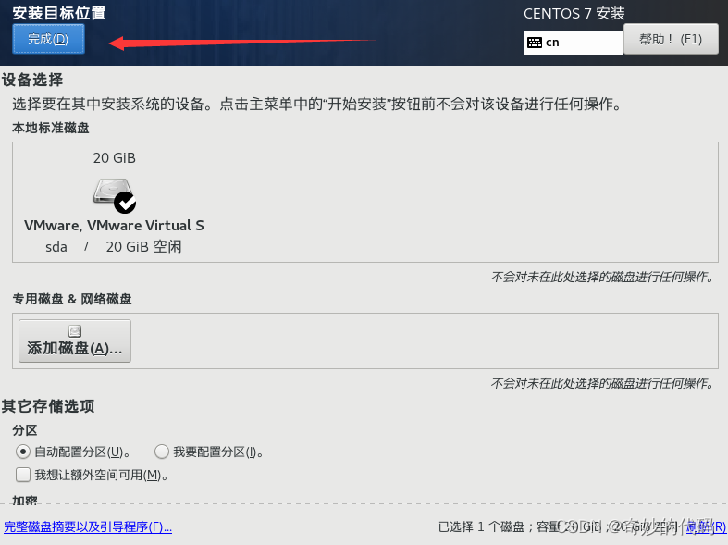Image resolution: width=728 pixels, height=545 pixels.
Task: Open help with 帮助！(F1) button
Action: click(x=671, y=39)
